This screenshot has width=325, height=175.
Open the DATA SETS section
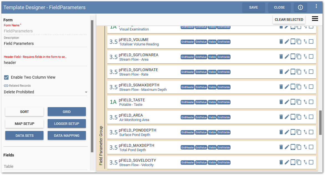coord(24,135)
